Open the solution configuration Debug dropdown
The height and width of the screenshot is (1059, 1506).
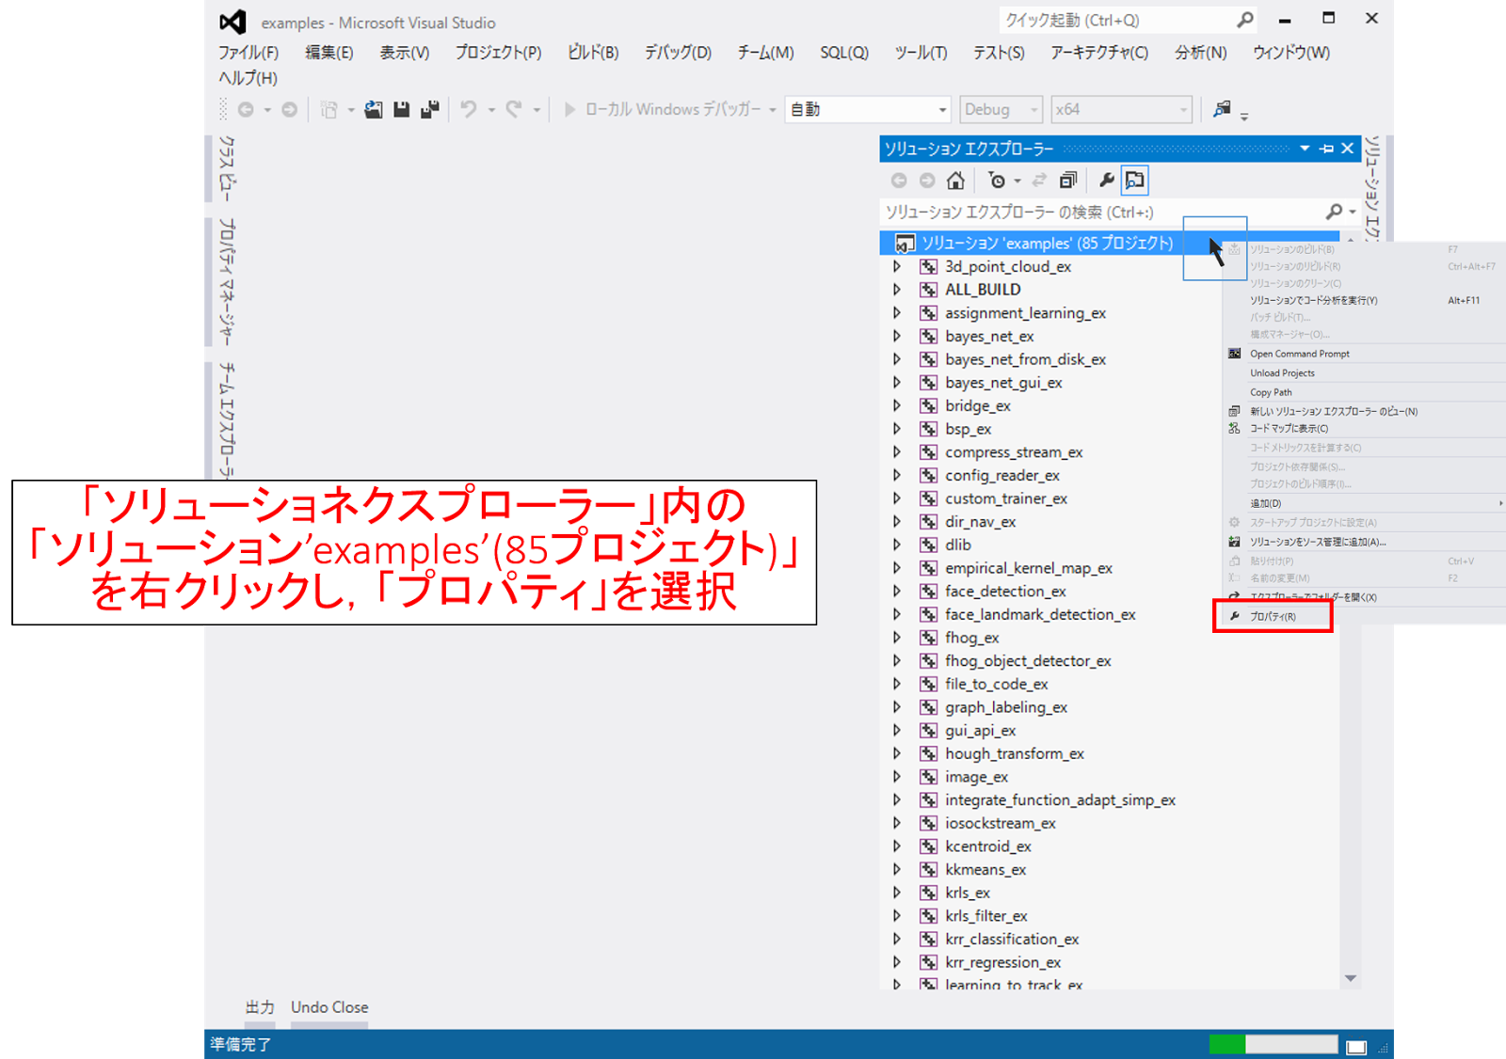[1001, 110]
